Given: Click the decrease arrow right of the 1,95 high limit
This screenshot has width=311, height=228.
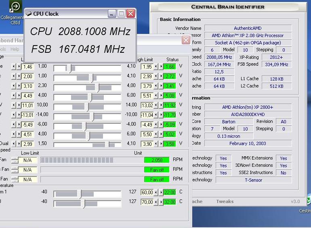Looking at the screenshot, I should [x=156, y=66].
